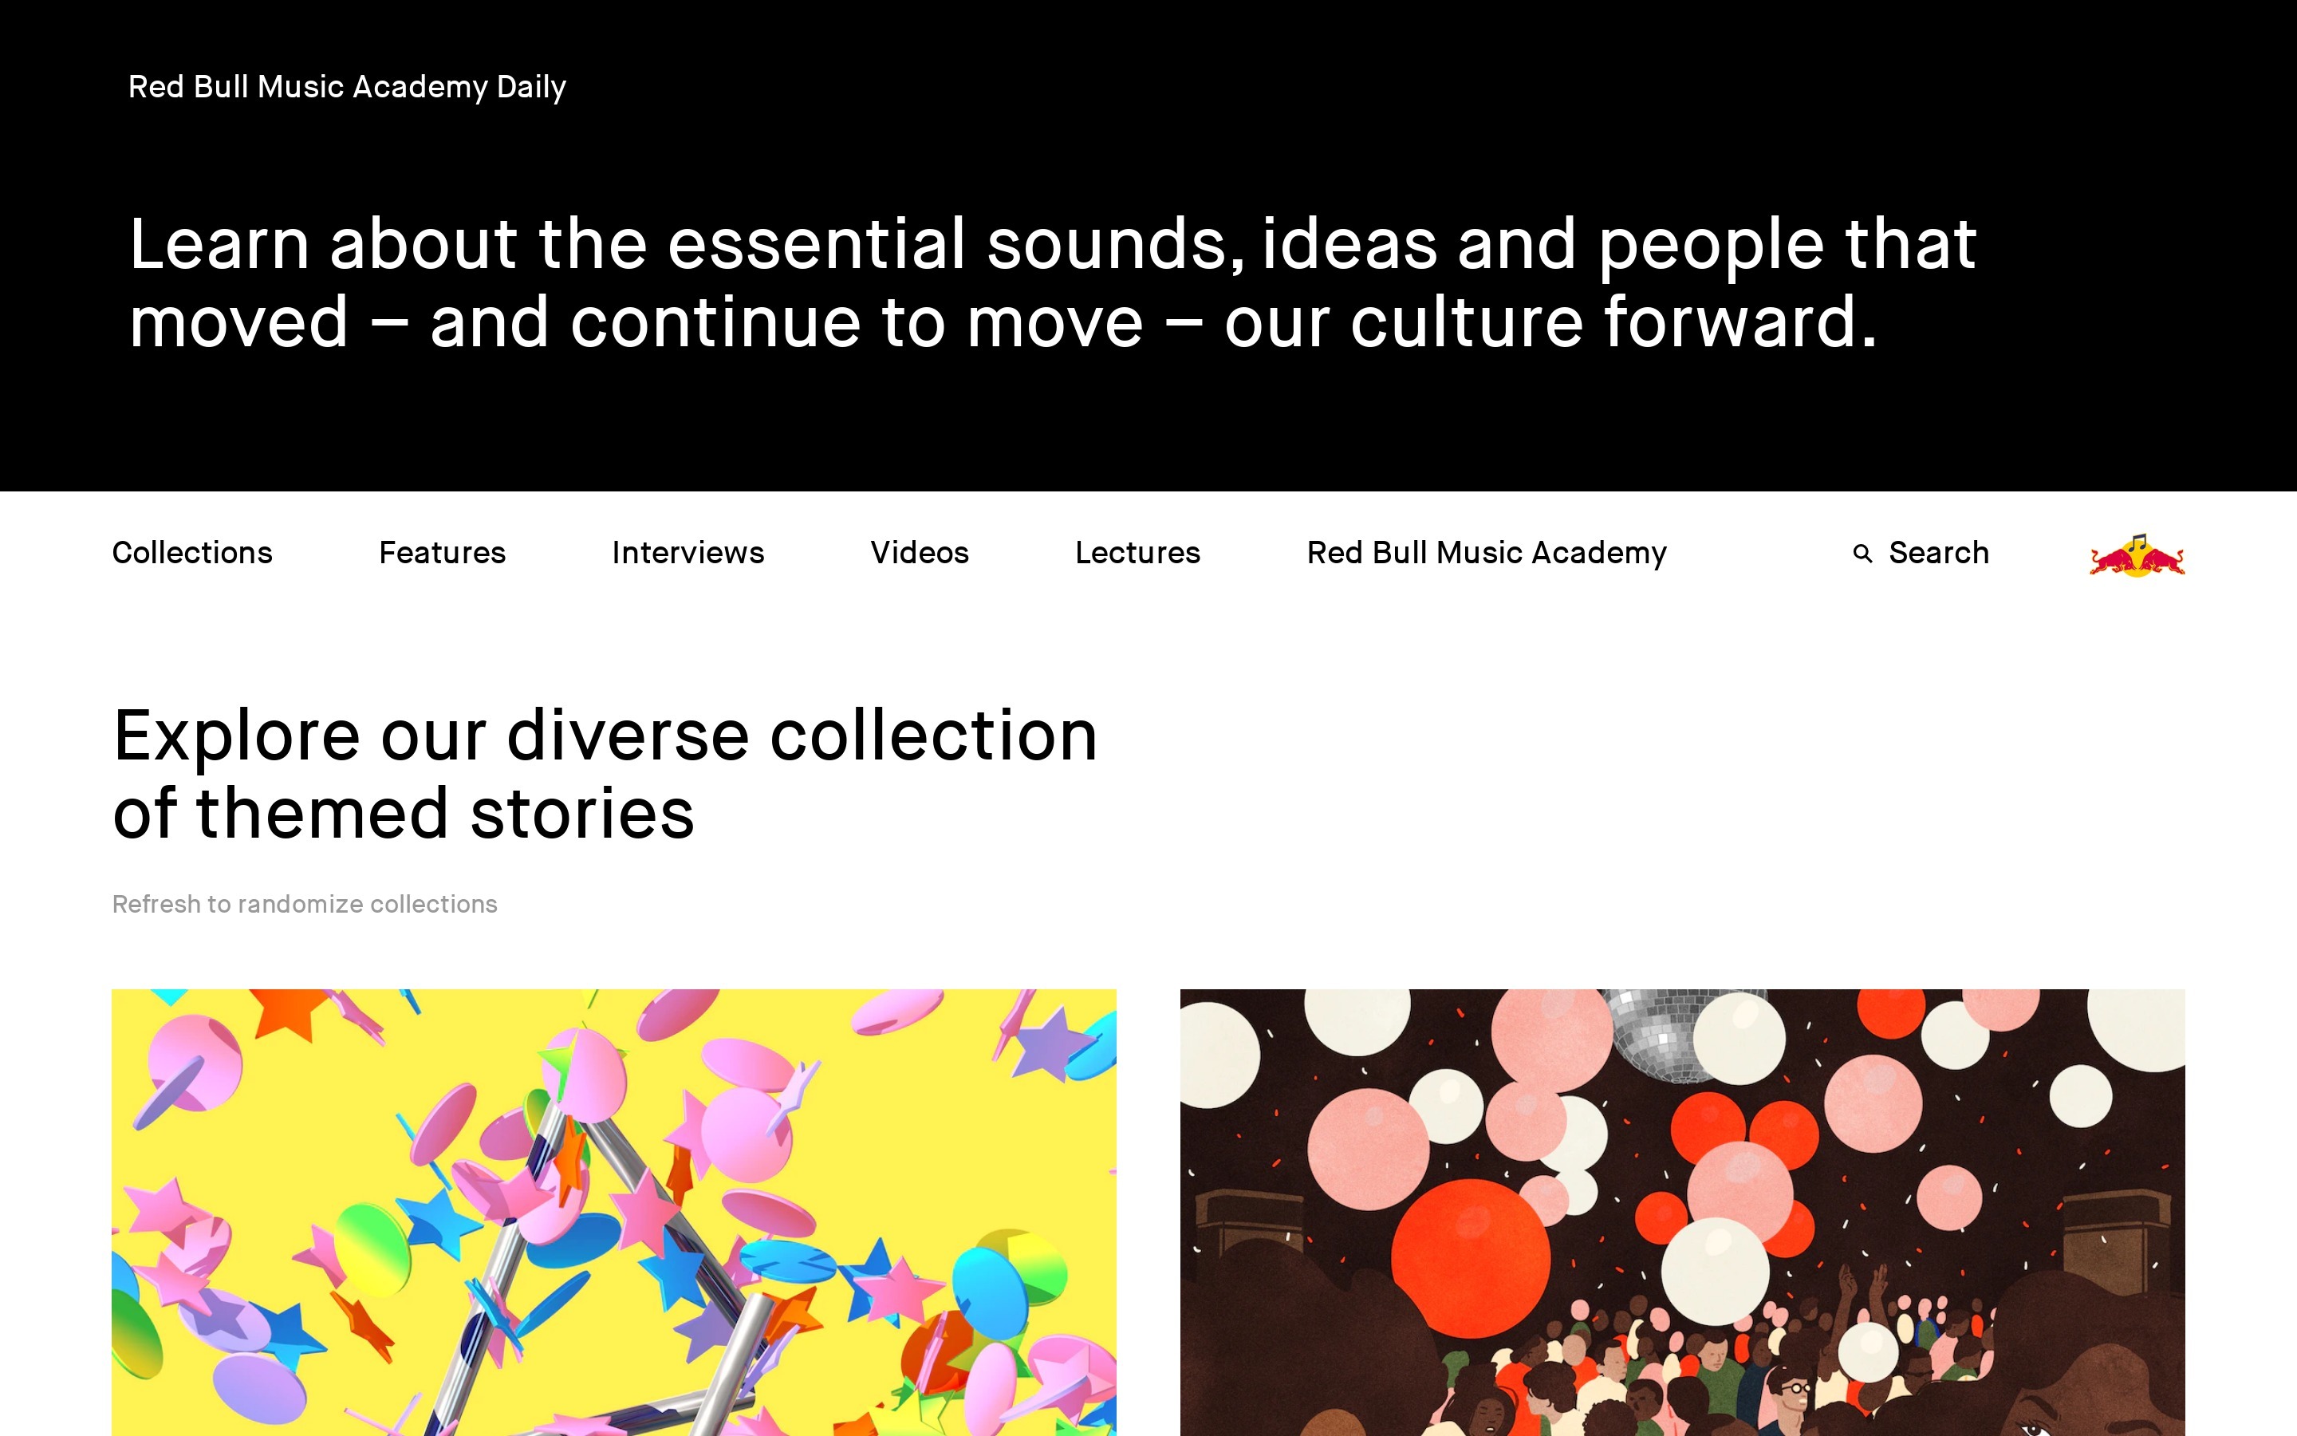
Task: Visit the Red Bull Music Academy nav link
Action: click(x=1487, y=553)
